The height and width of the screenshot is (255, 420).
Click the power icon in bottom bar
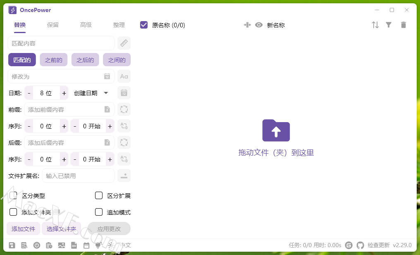(37, 245)
